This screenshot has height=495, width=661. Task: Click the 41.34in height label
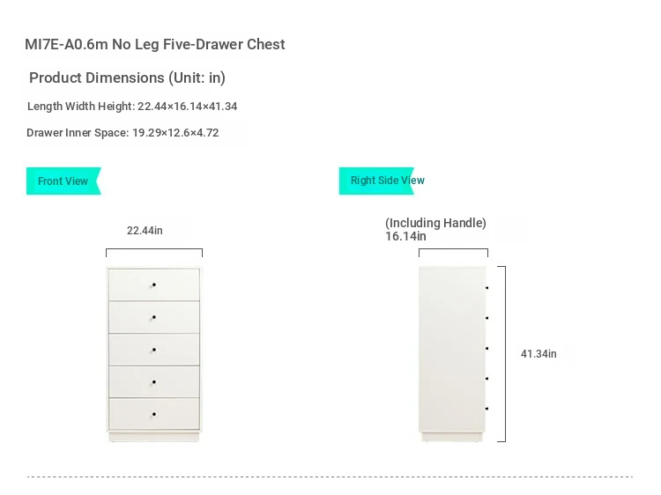[x=538, y=354]
